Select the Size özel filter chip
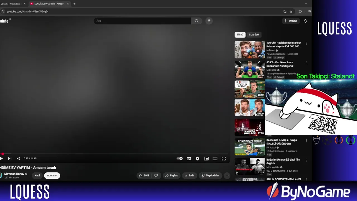Image resolution: width=357 pixels, height=201 pixels. pyautogui.click(x=254, y=35)
